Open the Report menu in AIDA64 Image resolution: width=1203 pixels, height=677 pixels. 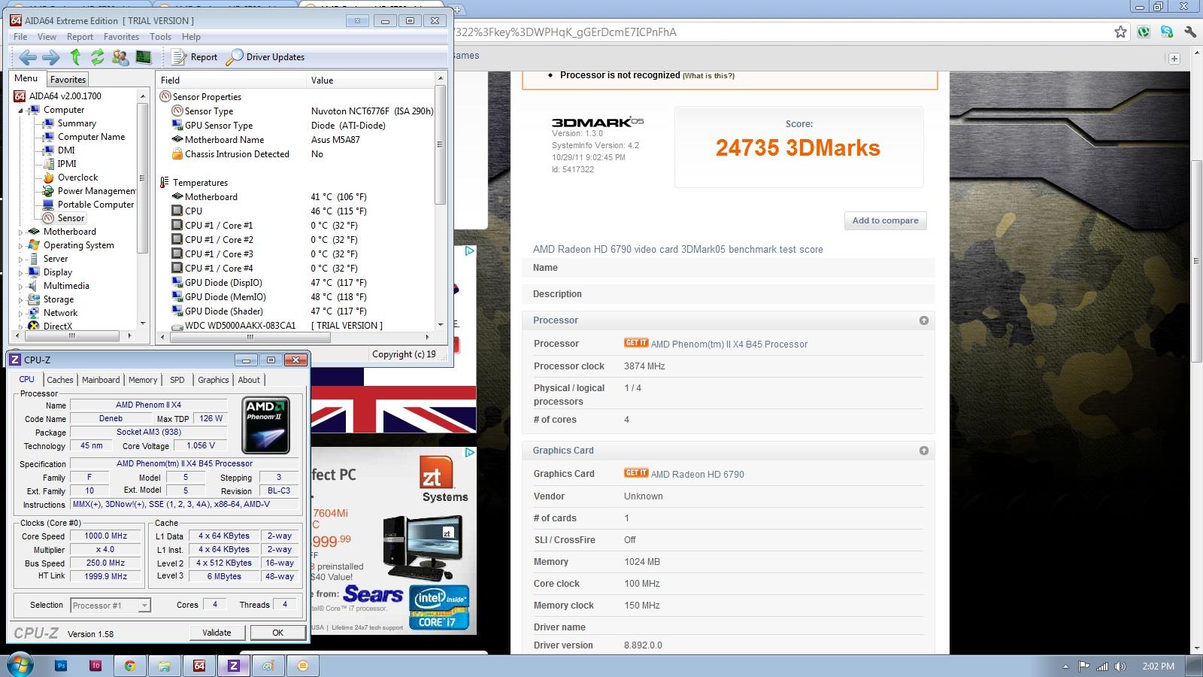(80, 37)
